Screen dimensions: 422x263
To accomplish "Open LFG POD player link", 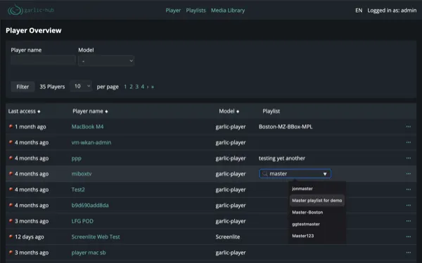I will click(82, 221).
